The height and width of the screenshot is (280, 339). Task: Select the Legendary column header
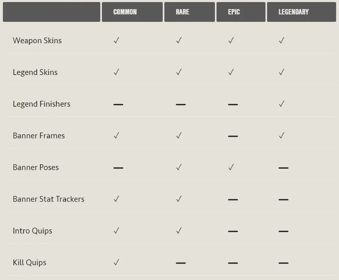click(x=301, y=12)
